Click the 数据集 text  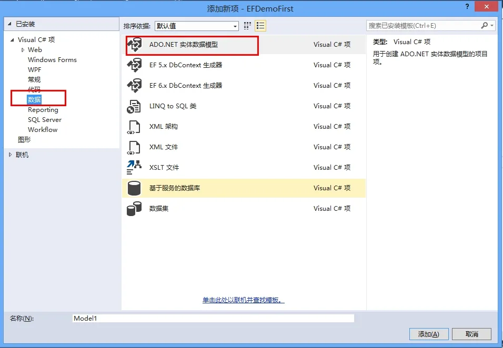(159, 209)
